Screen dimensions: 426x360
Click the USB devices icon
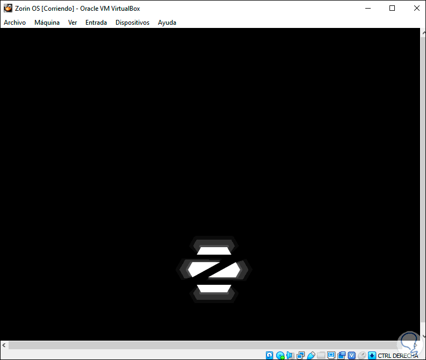pyautogui.click(x=311, y=355)
